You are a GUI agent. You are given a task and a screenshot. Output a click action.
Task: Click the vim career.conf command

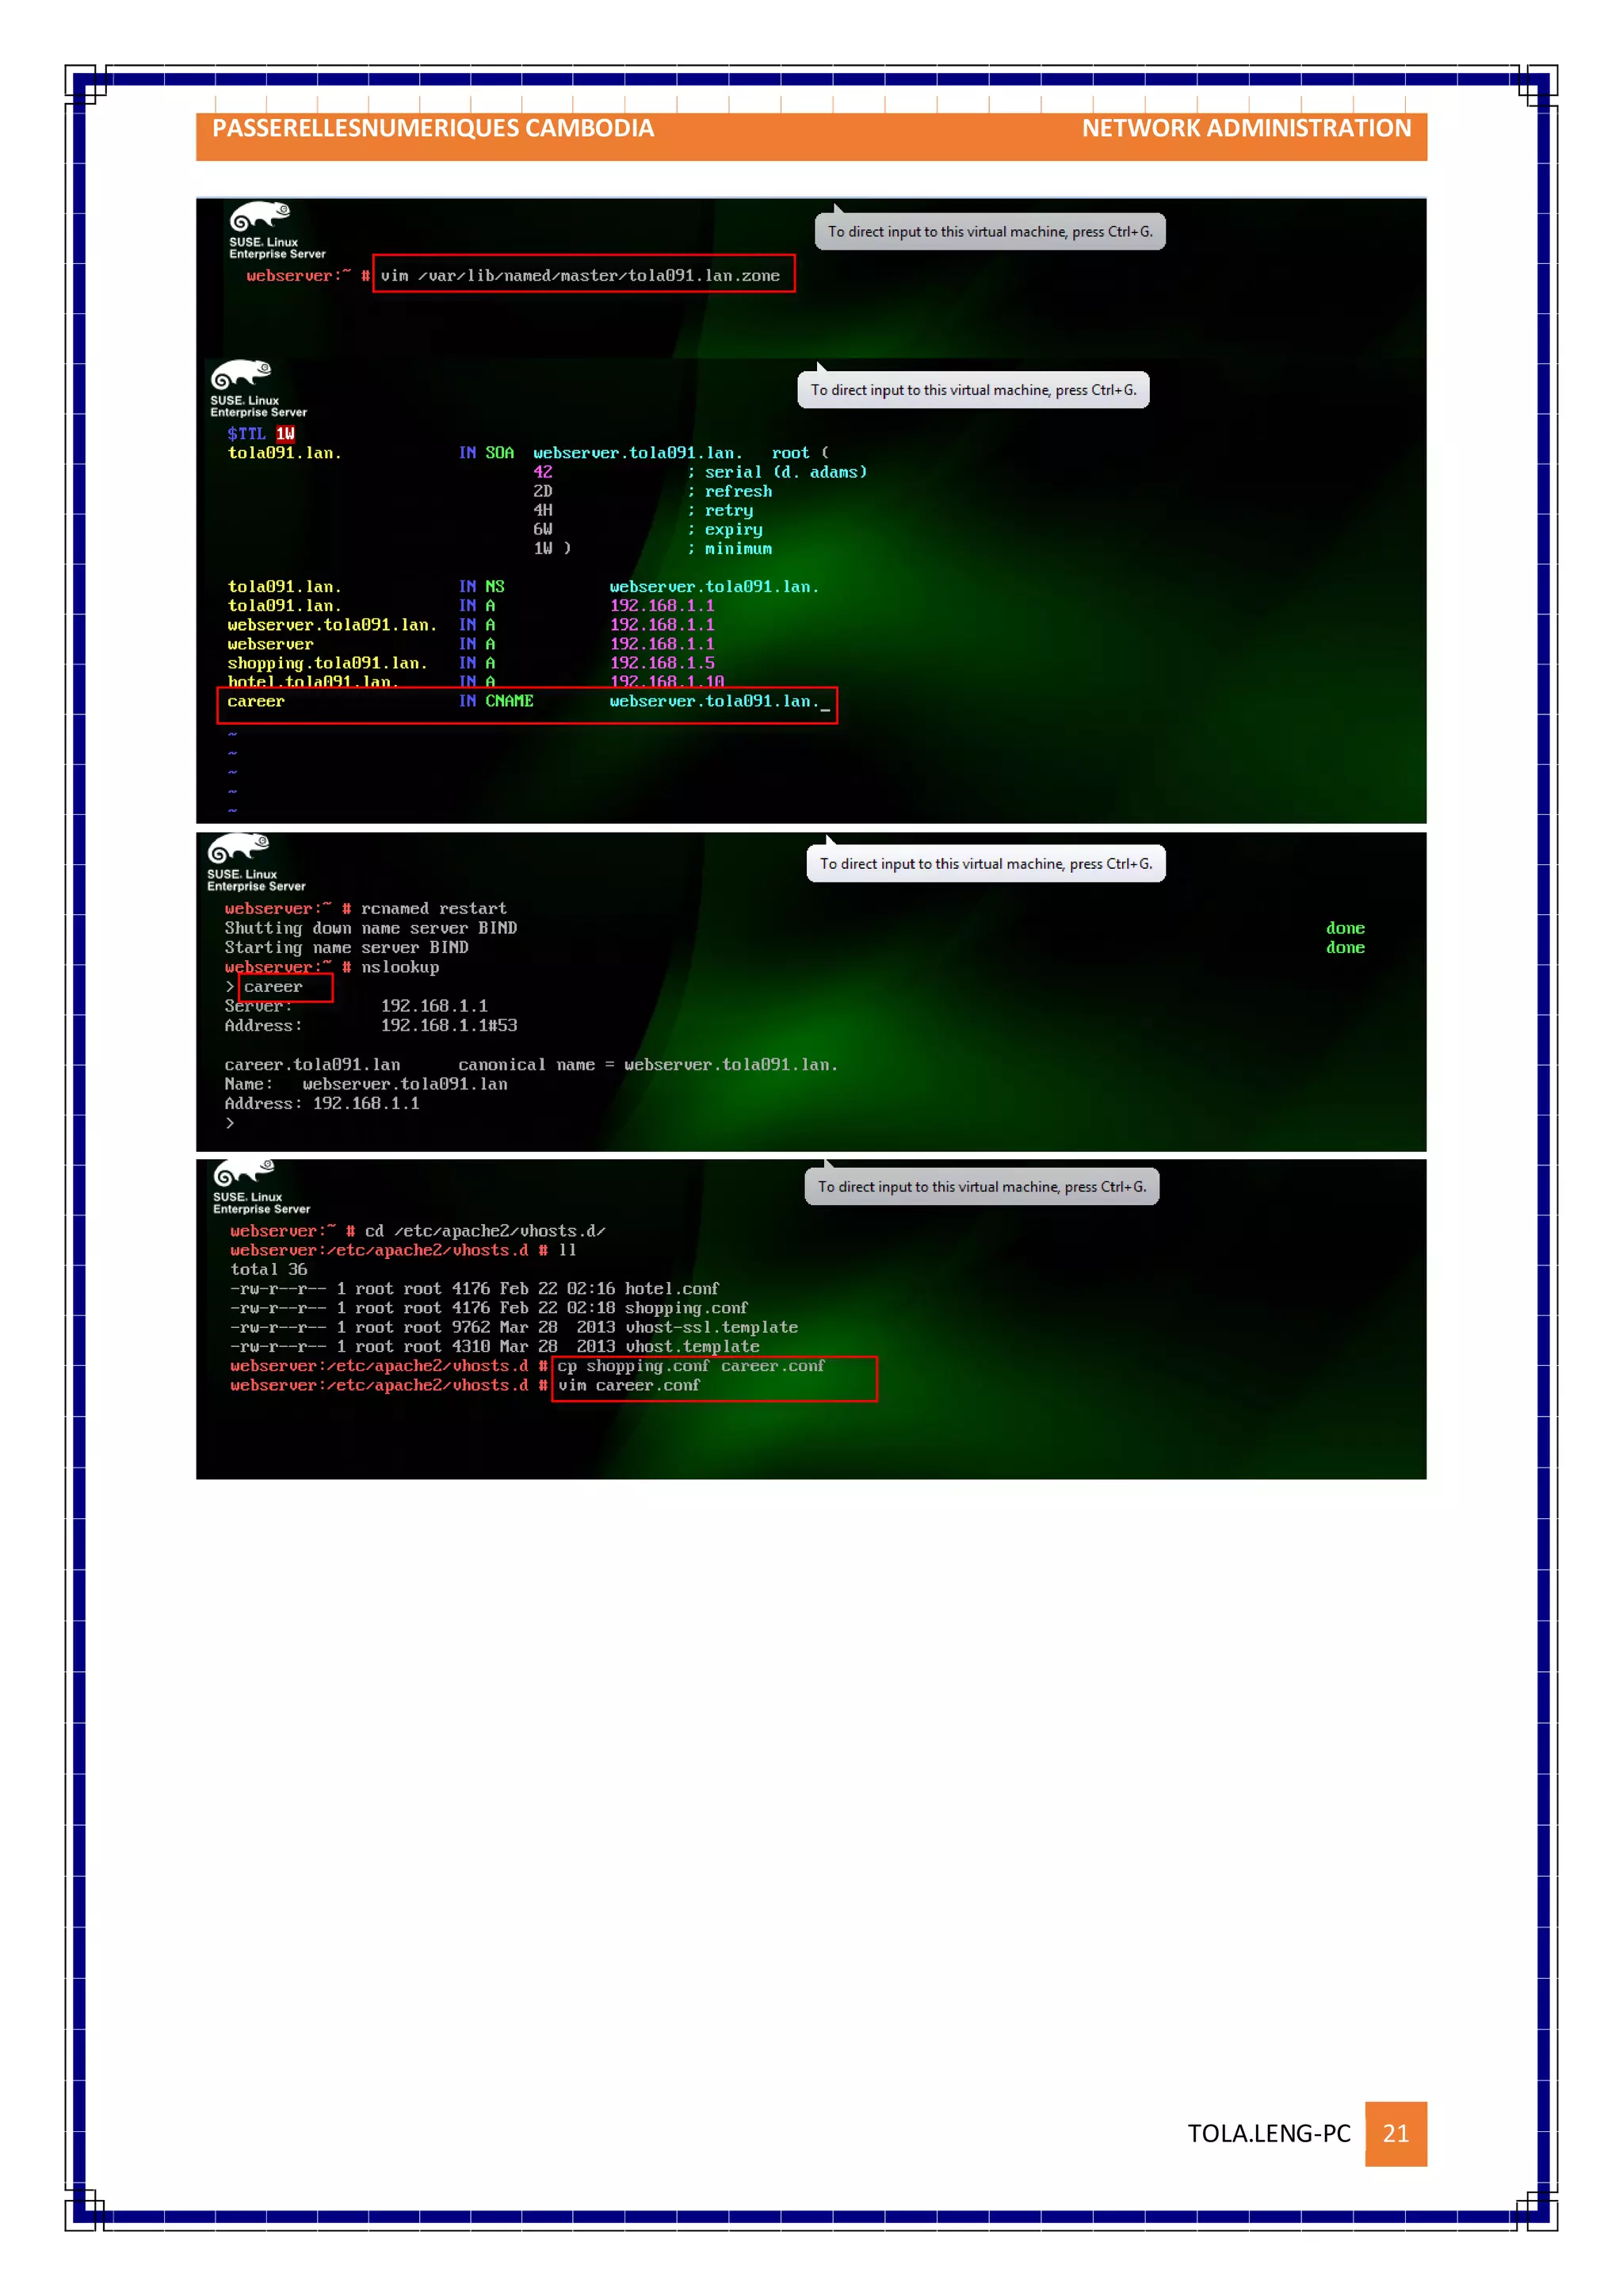628,1386
